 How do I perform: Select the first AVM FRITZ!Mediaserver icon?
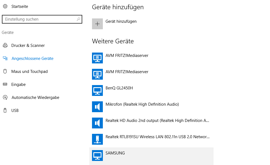pyautogui.click(x=97, y=58)
